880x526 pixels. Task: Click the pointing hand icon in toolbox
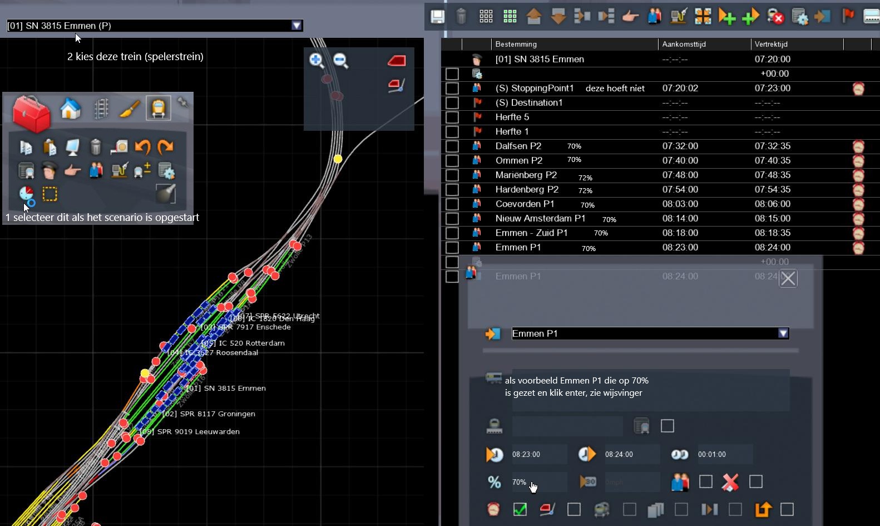72,171
